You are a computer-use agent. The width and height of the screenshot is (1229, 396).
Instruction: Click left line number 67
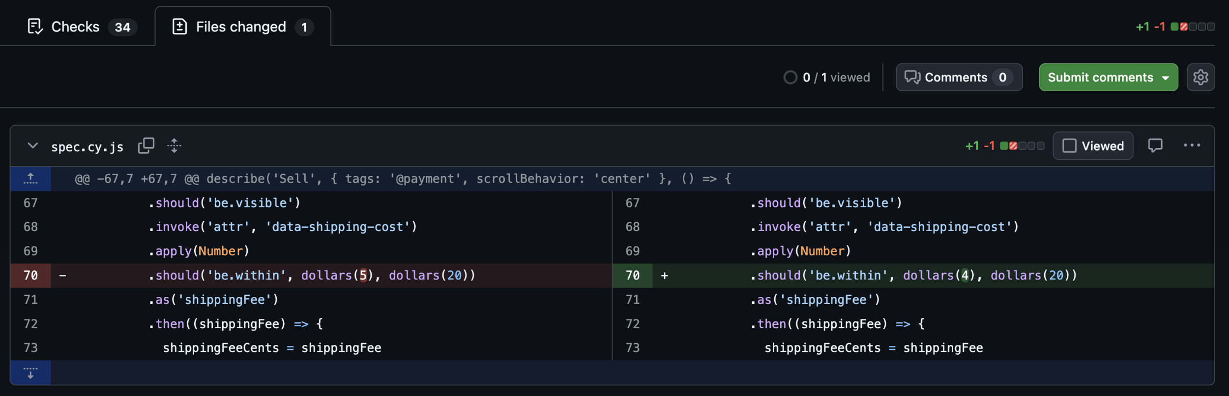coord(30,203)
